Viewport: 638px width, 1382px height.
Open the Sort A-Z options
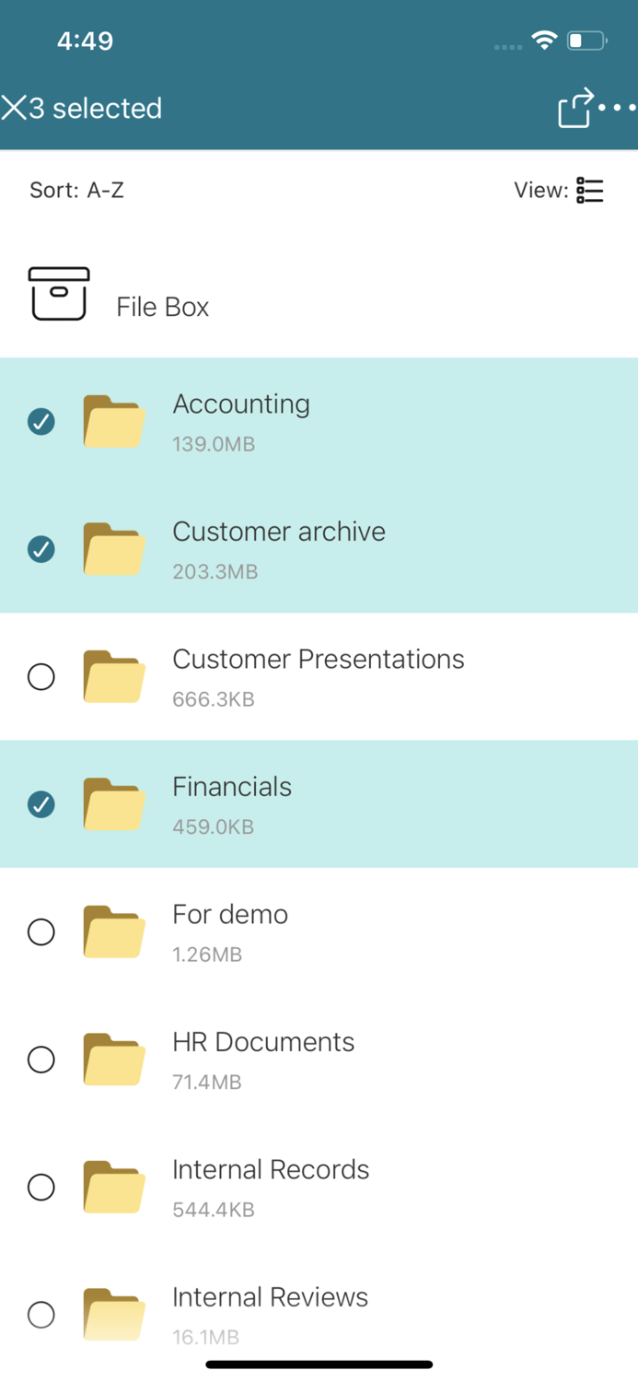click(x=77, y=191)
